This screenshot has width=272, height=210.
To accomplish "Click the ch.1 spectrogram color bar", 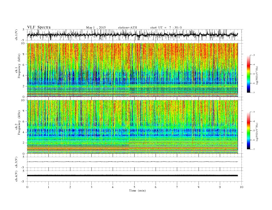I will point(248,74).
